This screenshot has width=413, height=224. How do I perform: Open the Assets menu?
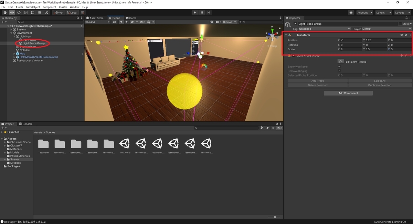(19, 7)
